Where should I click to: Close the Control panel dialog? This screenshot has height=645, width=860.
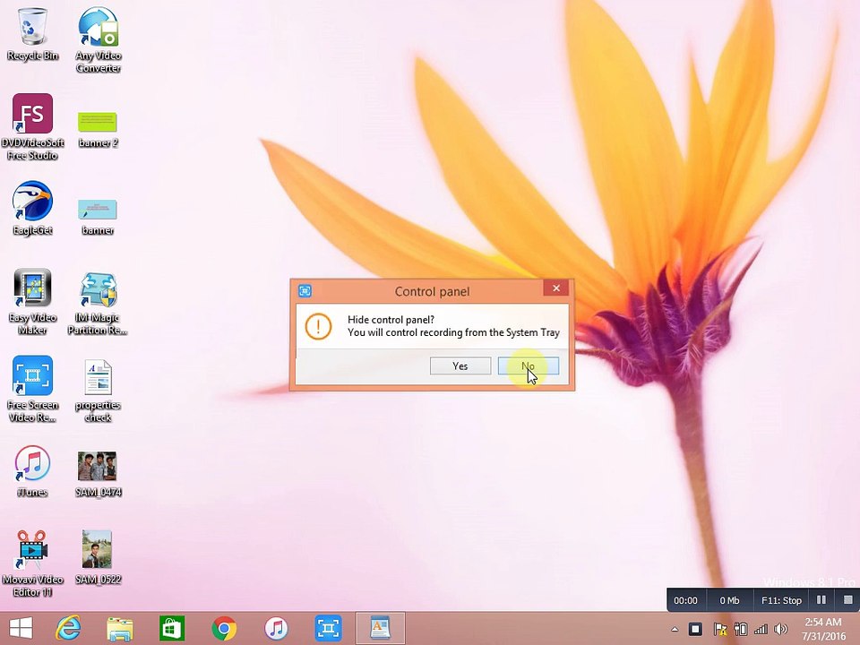(x=556, y=288)
